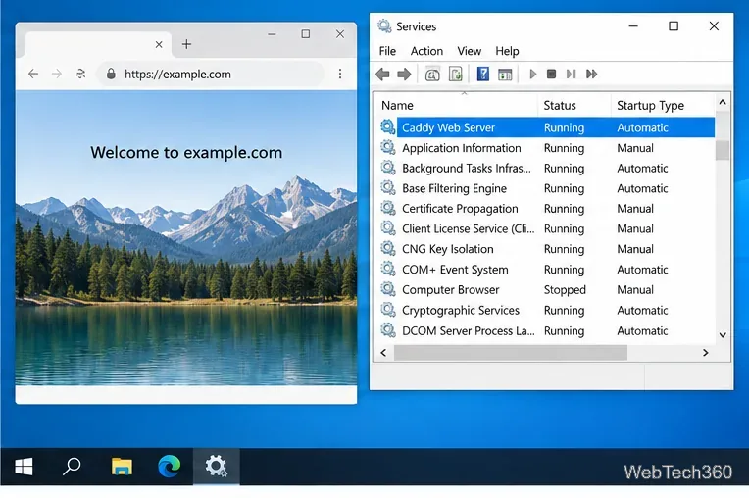Select the Application Information service
This screenshot has width=749, height=498.
tap(547, 148)
